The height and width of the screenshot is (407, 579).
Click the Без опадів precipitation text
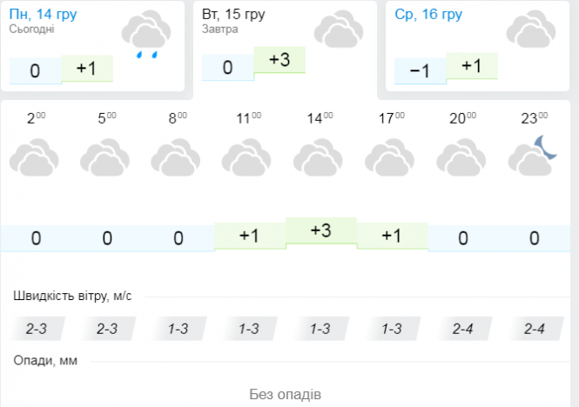285,394
